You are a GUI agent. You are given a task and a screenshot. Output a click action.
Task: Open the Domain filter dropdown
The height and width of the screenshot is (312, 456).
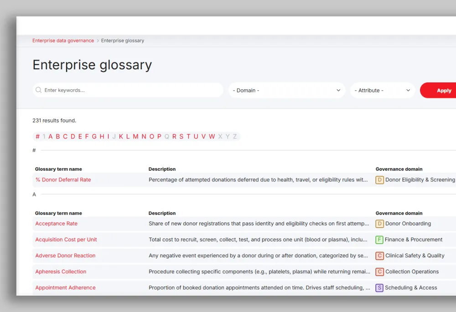(x=286, y=90)
